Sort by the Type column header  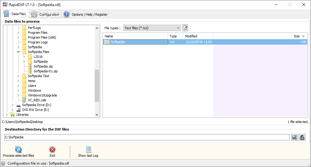(175, 36)
